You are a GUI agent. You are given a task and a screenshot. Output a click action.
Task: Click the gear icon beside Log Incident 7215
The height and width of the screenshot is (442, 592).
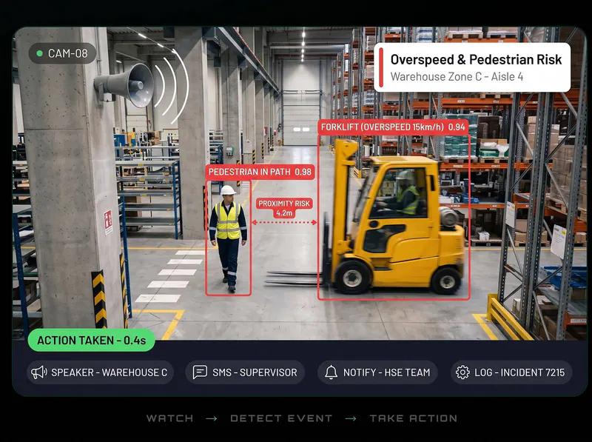(x=462, y=372)
